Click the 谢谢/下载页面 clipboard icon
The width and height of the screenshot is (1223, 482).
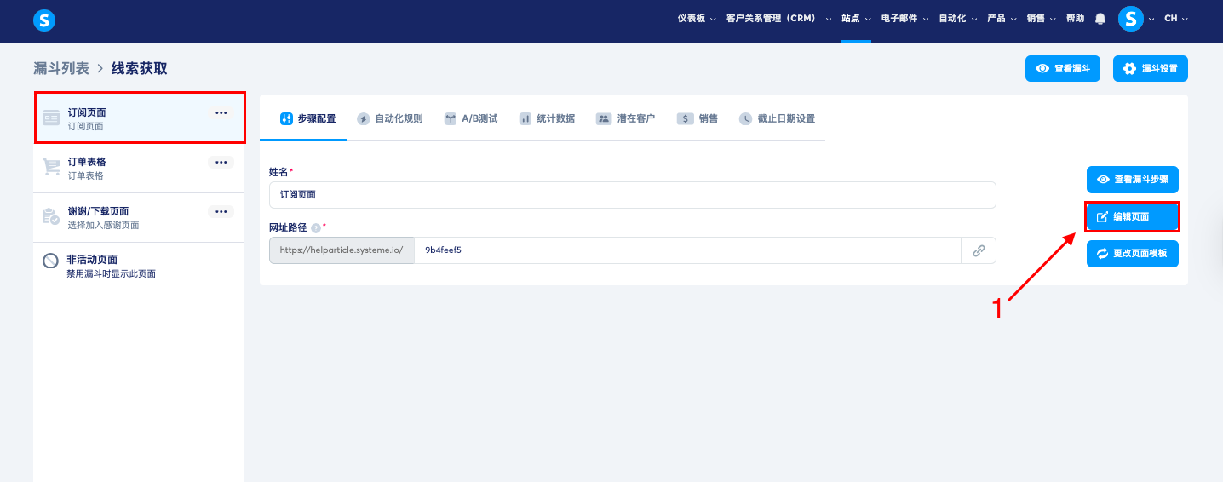[x=51, y=217]
